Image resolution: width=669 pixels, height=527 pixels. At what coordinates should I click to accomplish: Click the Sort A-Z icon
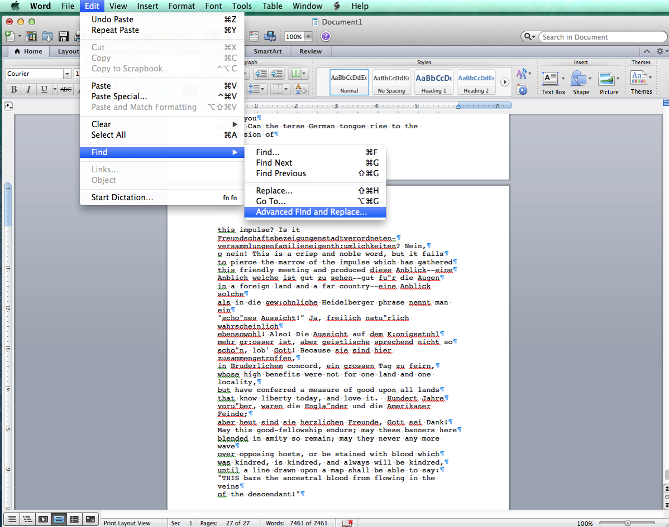click(300, 89)
